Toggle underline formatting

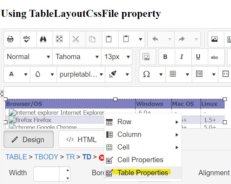198,57
